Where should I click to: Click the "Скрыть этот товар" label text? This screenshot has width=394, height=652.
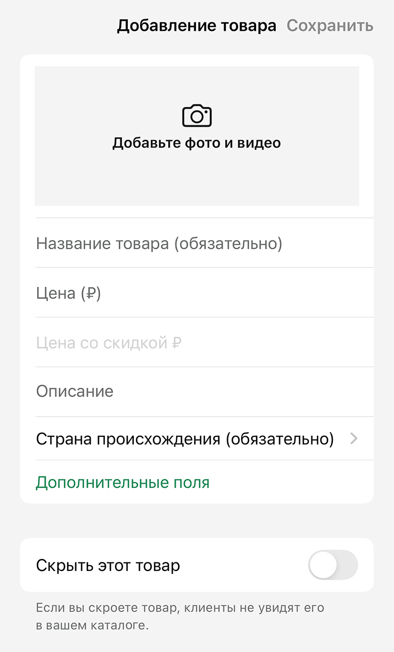(108, 565)
